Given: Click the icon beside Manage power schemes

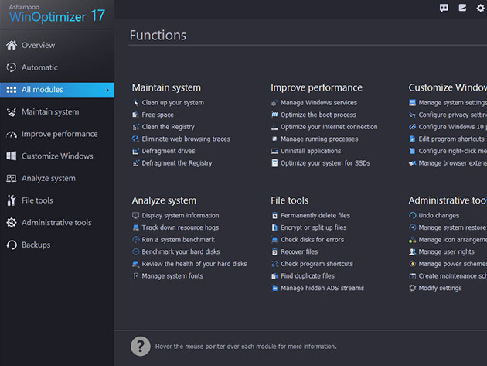Looking at the screenshot, I should coord(413,264).
